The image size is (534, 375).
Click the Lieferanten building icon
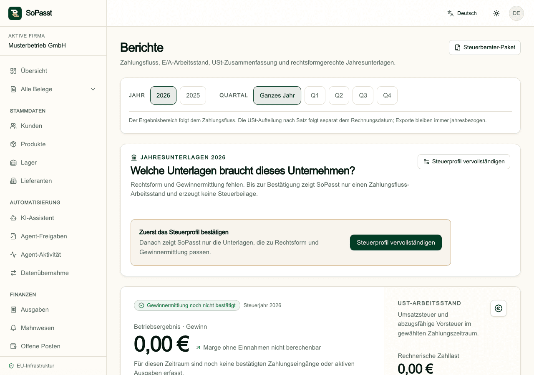[13, 181]
